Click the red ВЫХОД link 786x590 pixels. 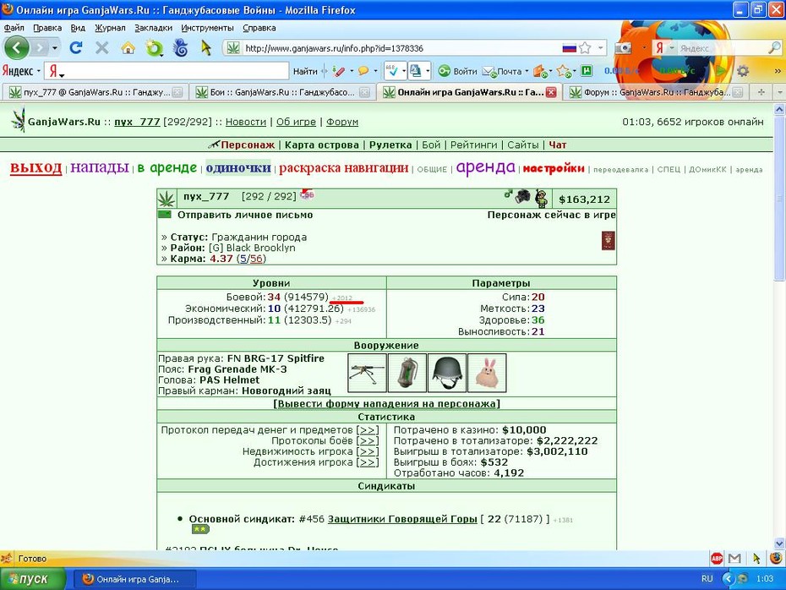point(35,168)
